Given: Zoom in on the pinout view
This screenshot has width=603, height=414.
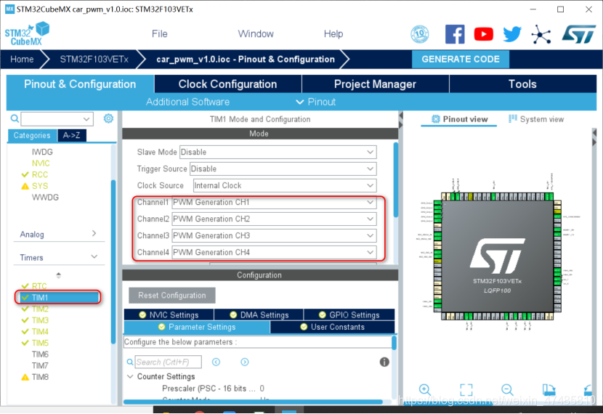Looking at the screenshot, I should pos(424,390).
